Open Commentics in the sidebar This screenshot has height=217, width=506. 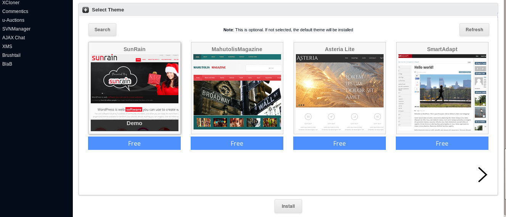point(15,11)
